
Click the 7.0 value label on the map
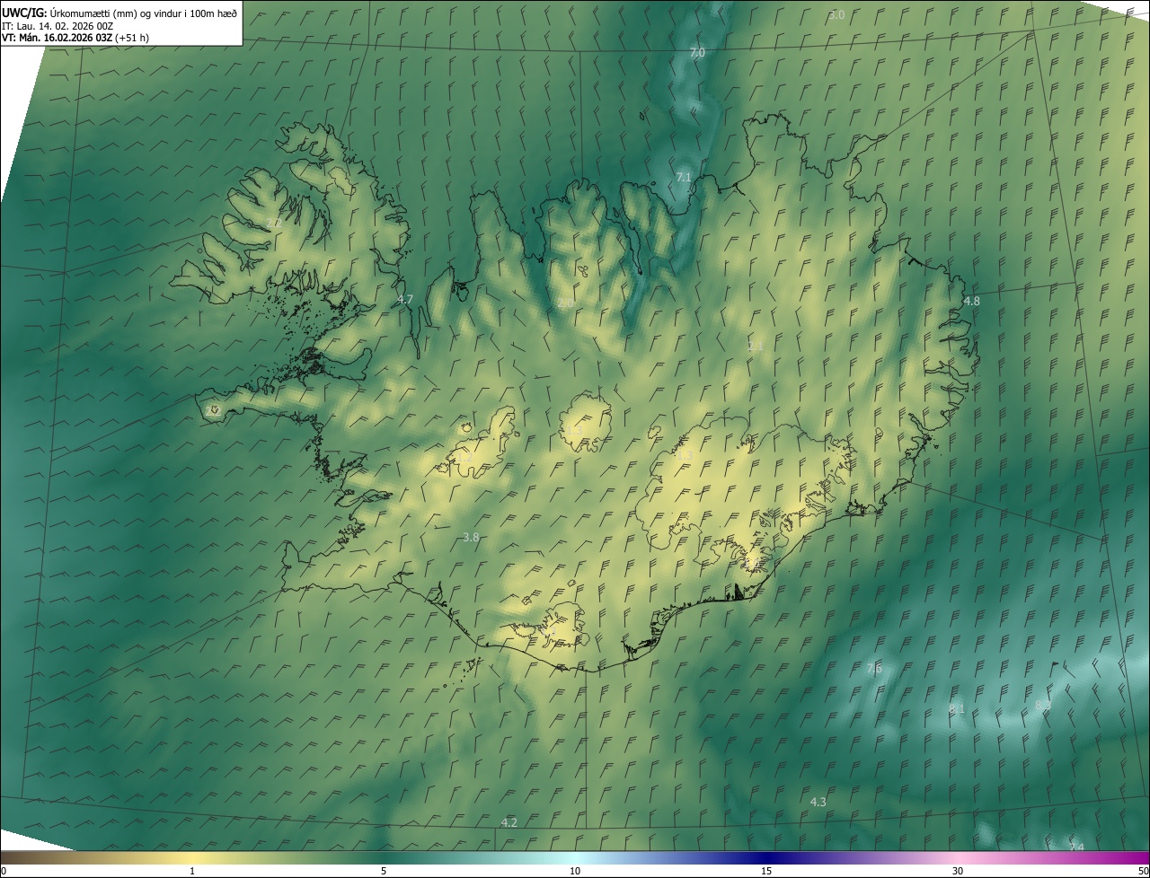click(x=697, y=53)
